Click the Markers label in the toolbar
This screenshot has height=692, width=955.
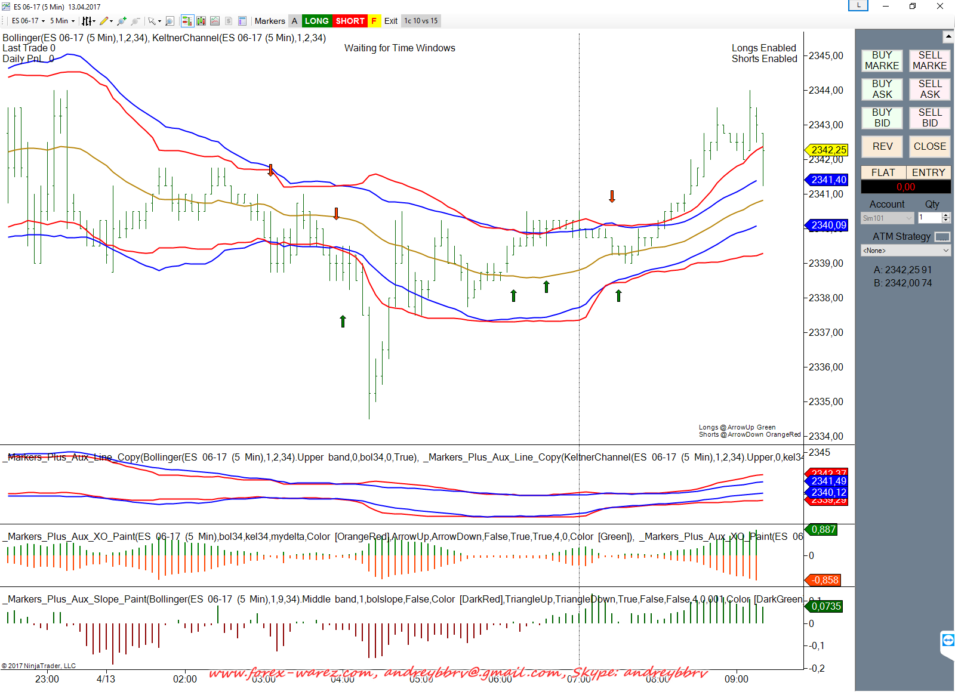tap(270, 21)
